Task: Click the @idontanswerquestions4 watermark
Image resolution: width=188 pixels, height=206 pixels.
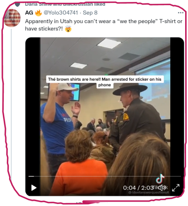Action: tap(148, 192)
